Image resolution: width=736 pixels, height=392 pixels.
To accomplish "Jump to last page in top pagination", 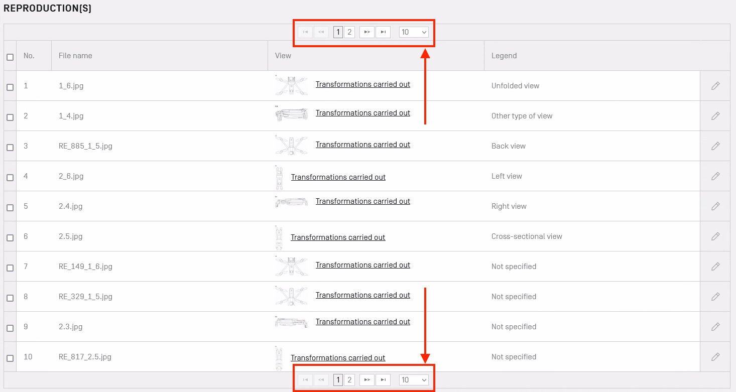I will point(383,32).
